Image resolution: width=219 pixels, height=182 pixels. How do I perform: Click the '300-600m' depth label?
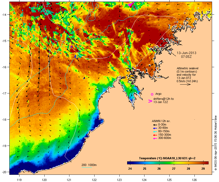(x=165, y=138)
